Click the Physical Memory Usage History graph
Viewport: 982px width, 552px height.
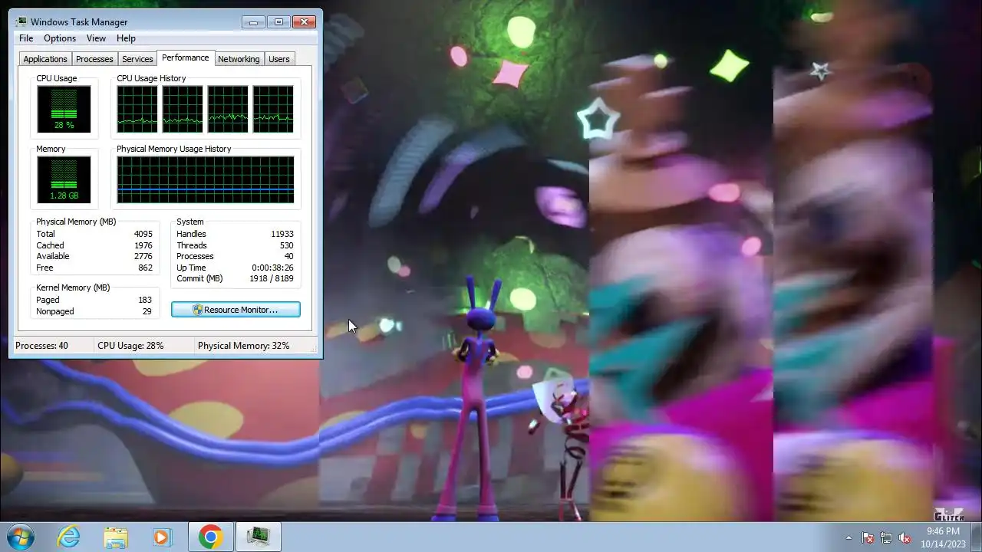[206, 179]
